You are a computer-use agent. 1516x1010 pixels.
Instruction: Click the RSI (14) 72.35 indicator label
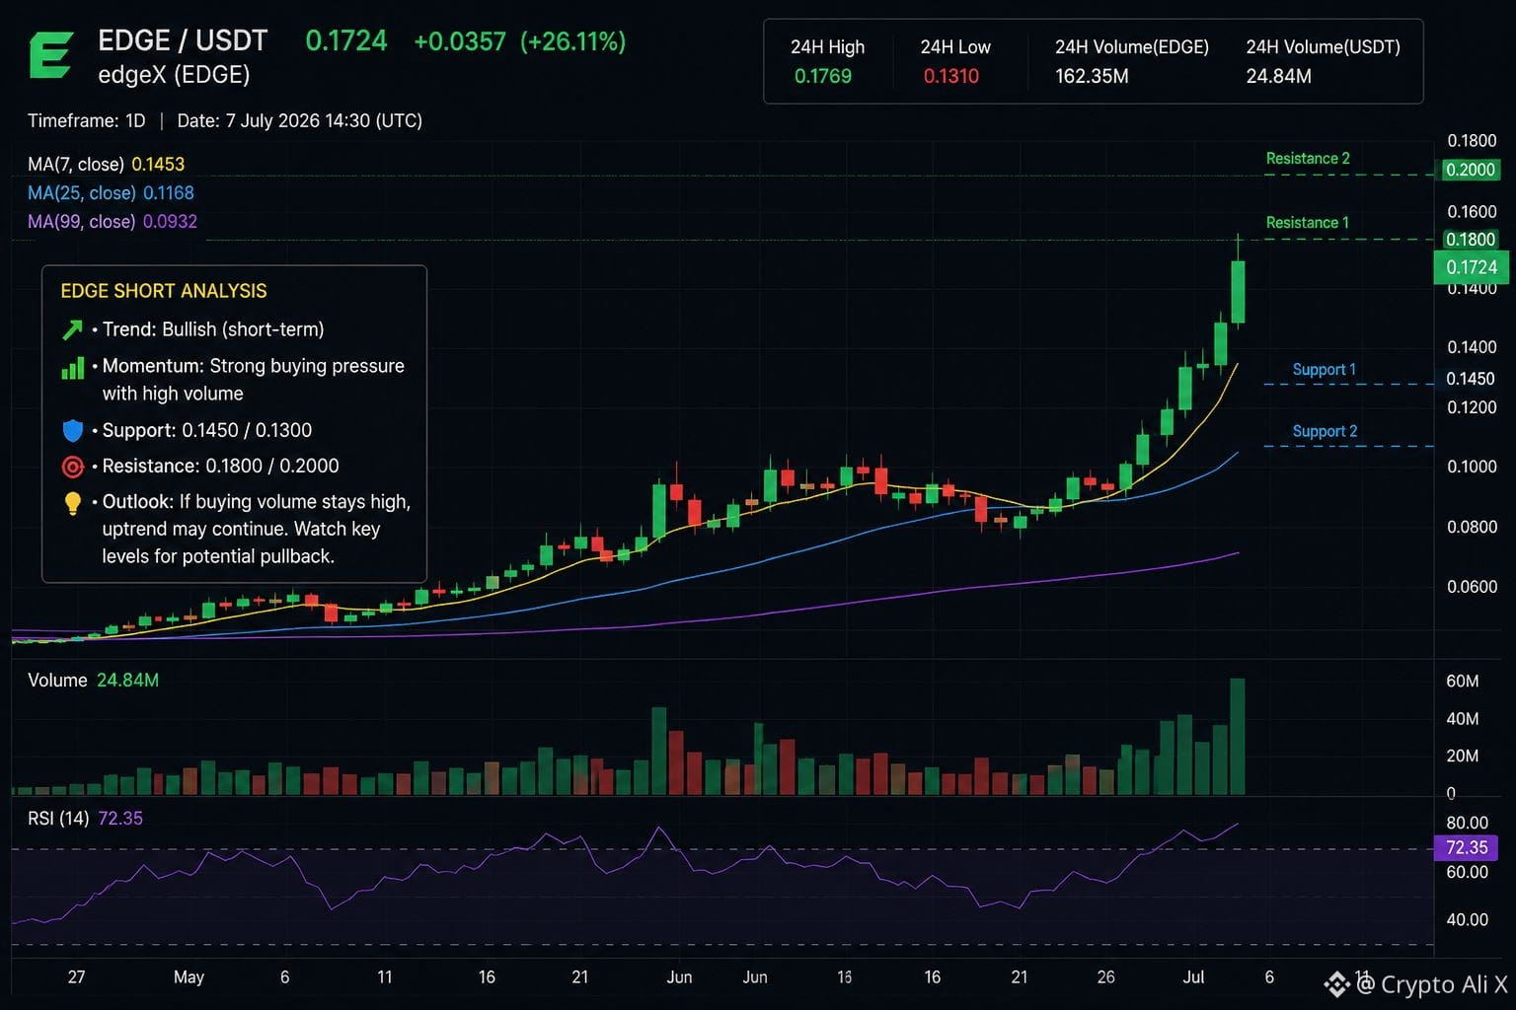coord(85,819)
